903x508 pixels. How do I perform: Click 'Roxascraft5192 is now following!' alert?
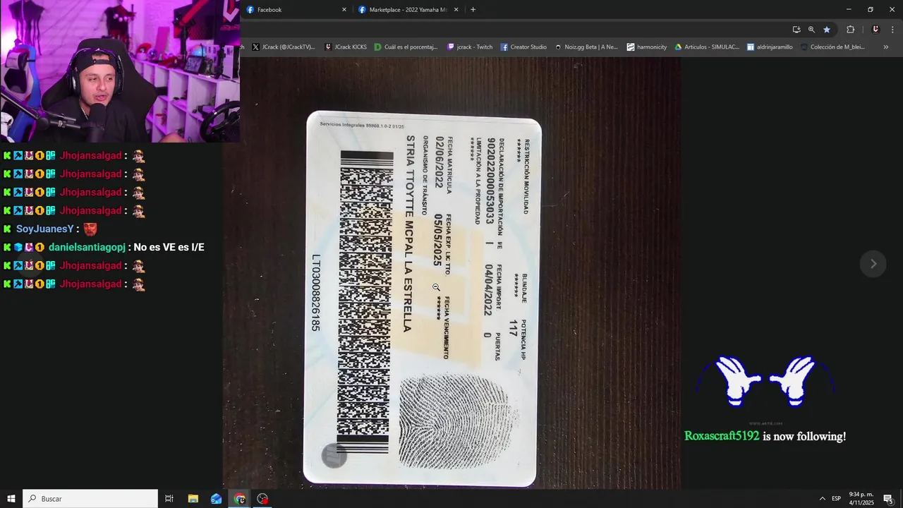point(765,437)
